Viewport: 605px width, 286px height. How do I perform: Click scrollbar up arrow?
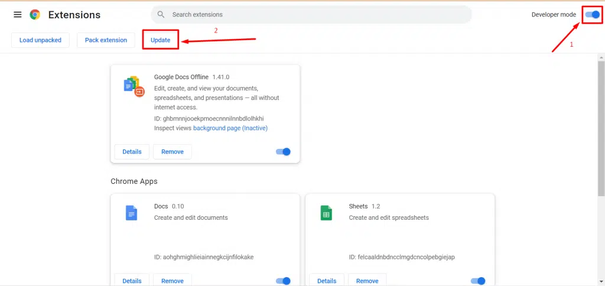click(601, 57)
